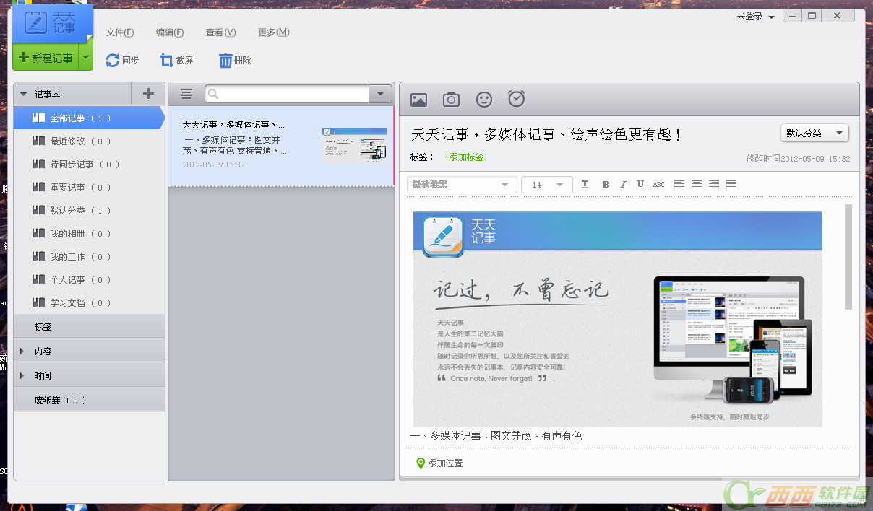The width and height of the screenshot is (873, 511).
Task: Collapse the 记事本 notebook section
Action: 24,94
